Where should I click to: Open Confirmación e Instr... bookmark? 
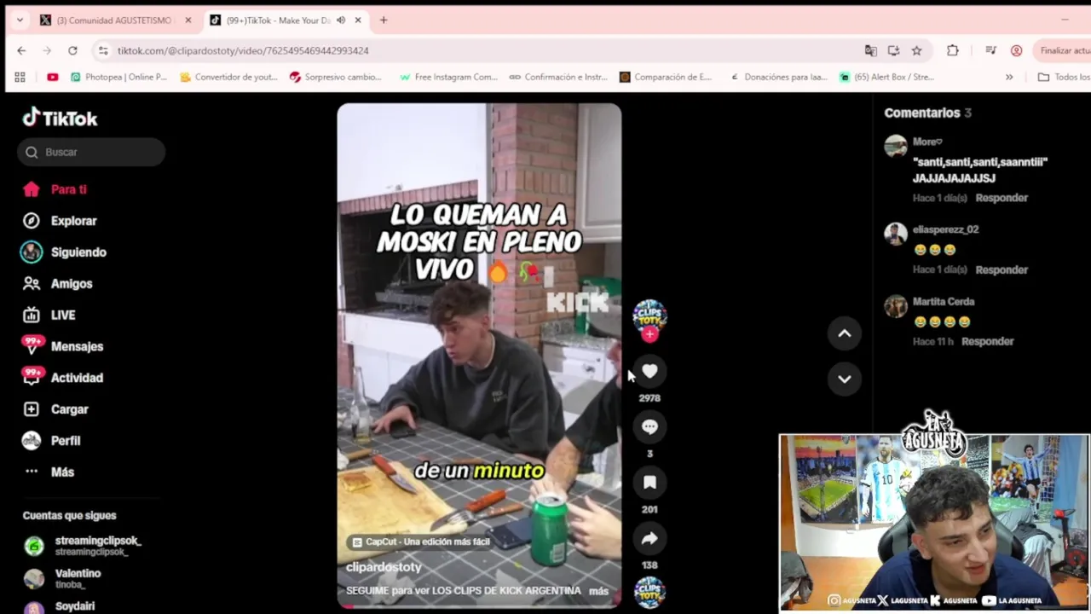(x=557, y=77)
